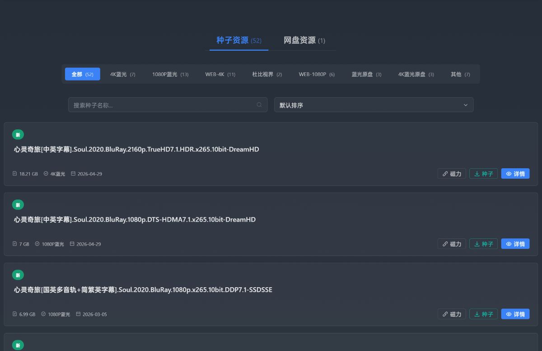
Task: Switch to the 网盘资源 tab
Action: coord(304,40)
